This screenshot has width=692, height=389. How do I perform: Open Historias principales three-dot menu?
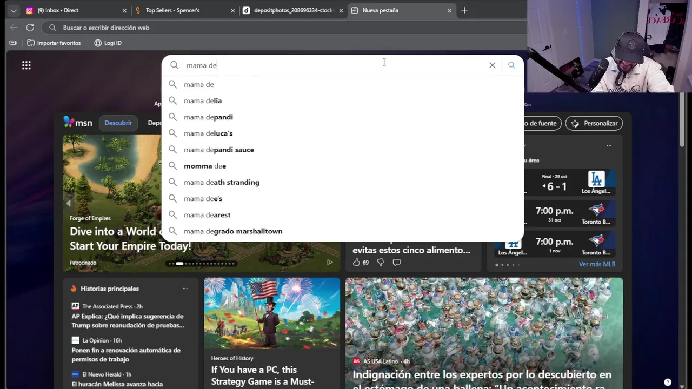pos(185,289)
